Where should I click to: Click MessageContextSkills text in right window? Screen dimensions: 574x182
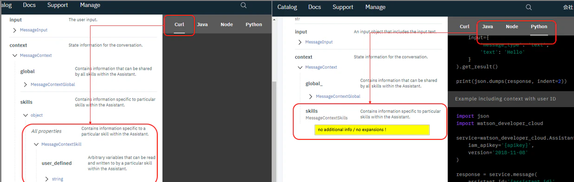[326, 119]
